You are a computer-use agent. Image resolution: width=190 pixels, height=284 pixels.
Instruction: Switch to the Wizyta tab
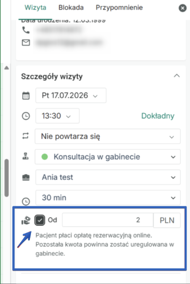(x=35, y=7)
